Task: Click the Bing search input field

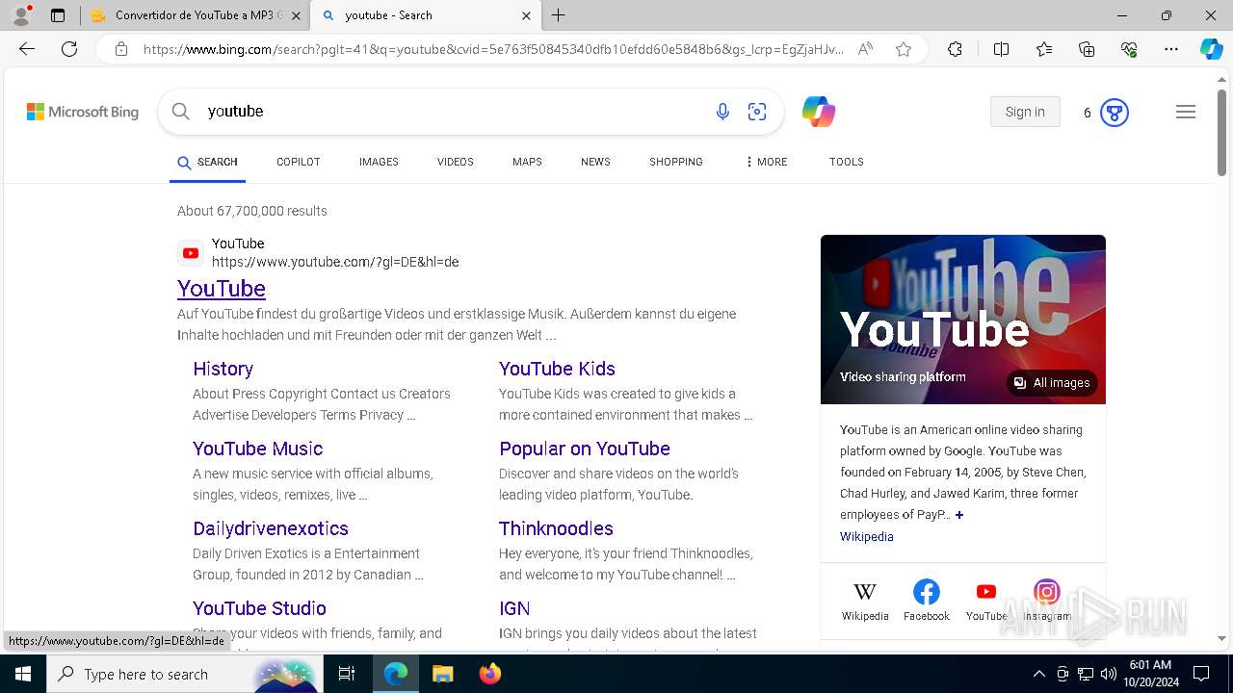Action: [453, 112]
